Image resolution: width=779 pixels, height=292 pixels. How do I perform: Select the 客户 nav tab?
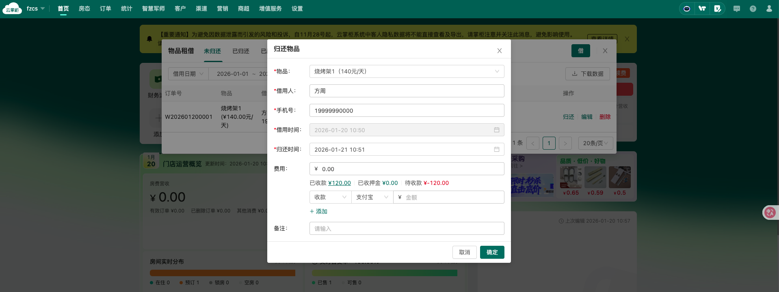(180, 9)
